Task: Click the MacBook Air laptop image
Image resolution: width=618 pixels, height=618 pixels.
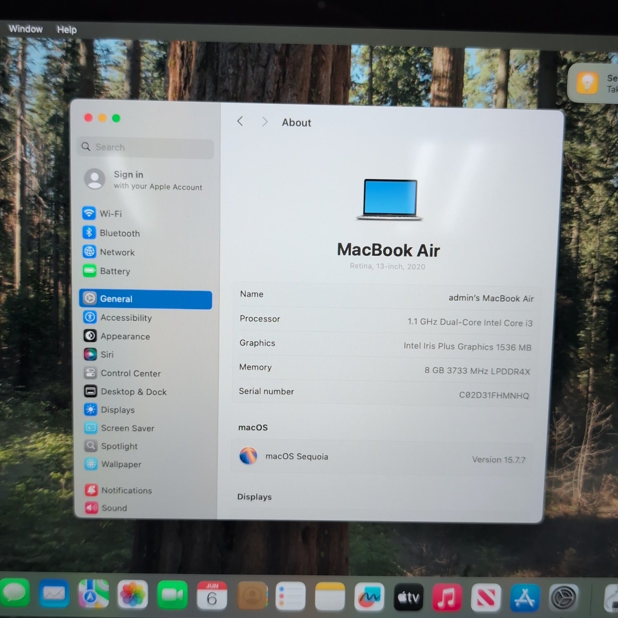Action: 390,199
